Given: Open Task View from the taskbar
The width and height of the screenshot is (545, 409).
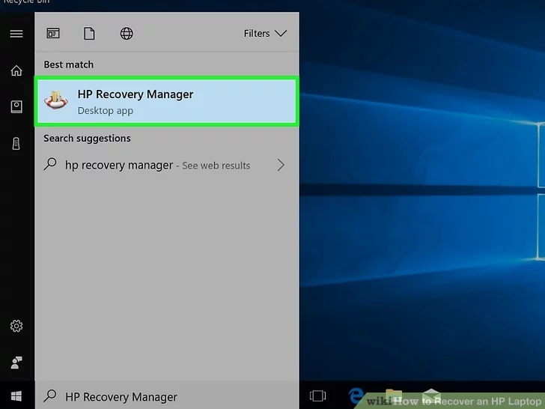Looking at the screenshot, I should pyautogui.click(x=317, y=396).
